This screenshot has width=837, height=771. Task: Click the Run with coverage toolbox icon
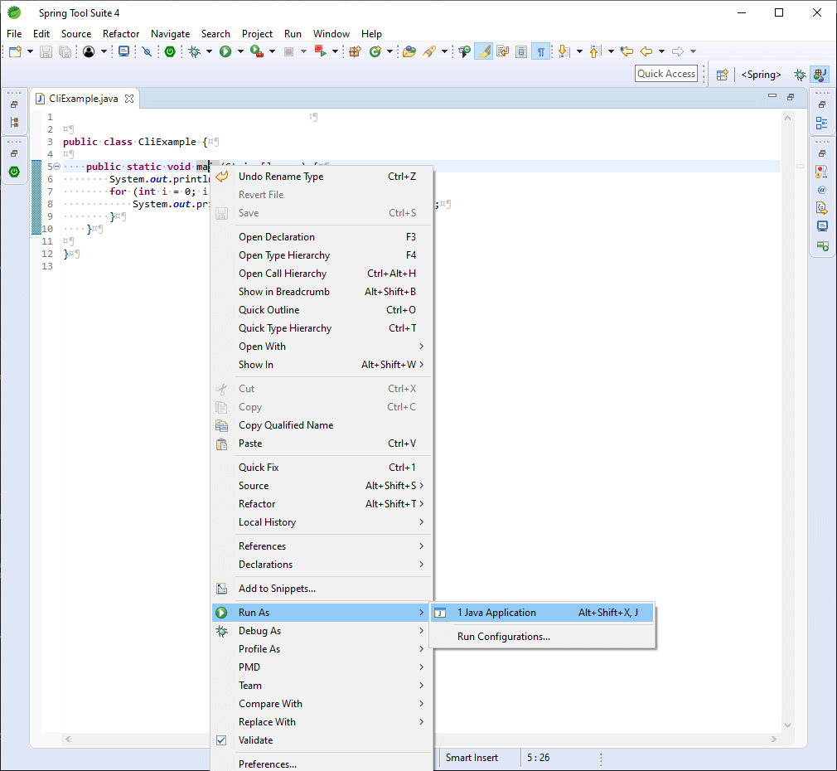pos(257,51)
